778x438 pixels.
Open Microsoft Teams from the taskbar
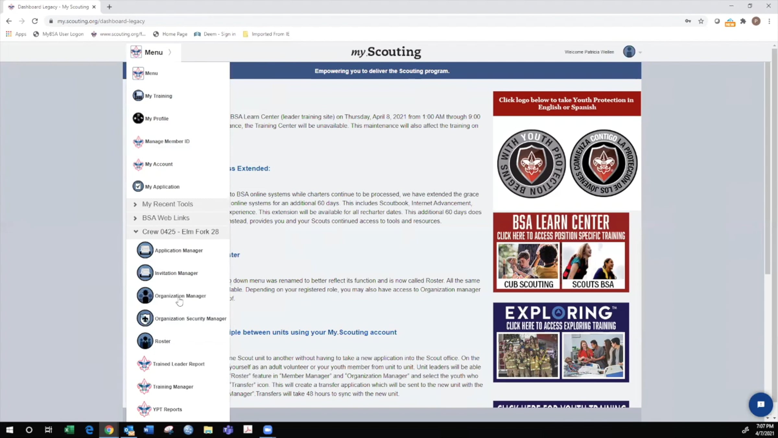[228, 430]
